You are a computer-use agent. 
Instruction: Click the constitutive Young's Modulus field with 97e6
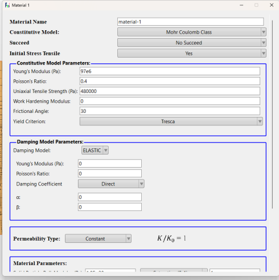(170, 71)
